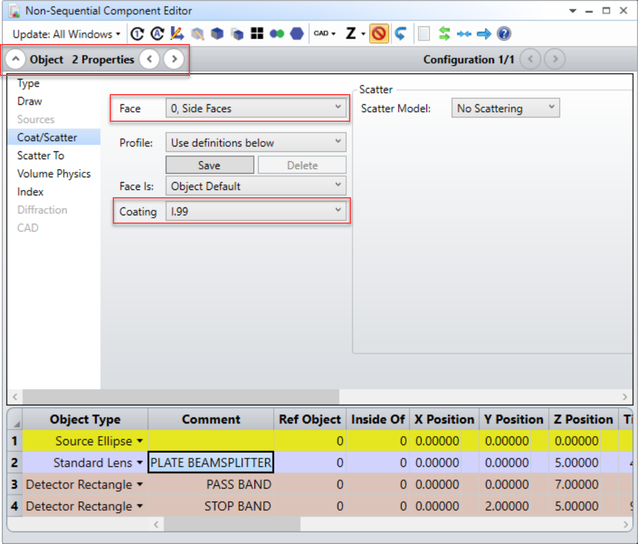Click the red ignore-errors toggle icon

(x=379, y=34)
